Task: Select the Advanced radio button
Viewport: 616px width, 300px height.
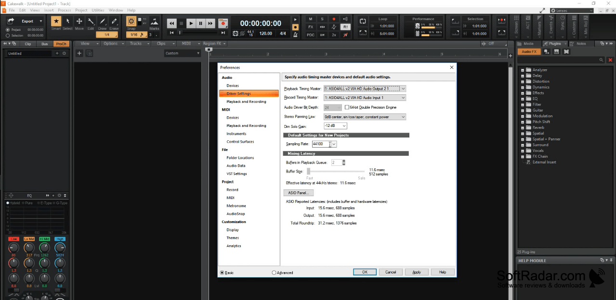Action: (274, 273)
